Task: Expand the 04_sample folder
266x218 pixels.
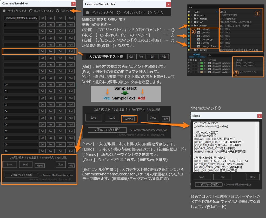Action: (x=192, y=50)
